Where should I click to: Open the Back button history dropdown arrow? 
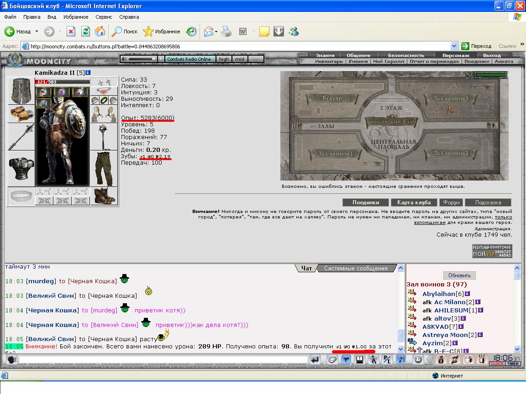[x=37, y=31]
